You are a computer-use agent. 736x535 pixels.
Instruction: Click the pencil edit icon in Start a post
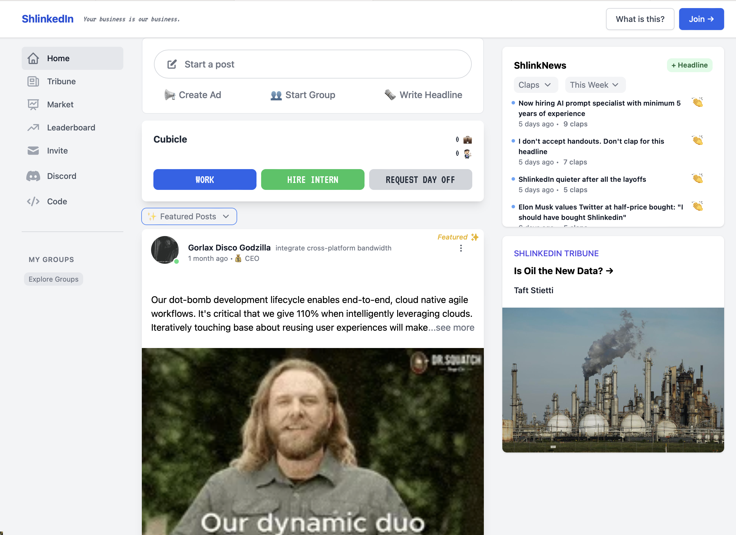[172, 64]
